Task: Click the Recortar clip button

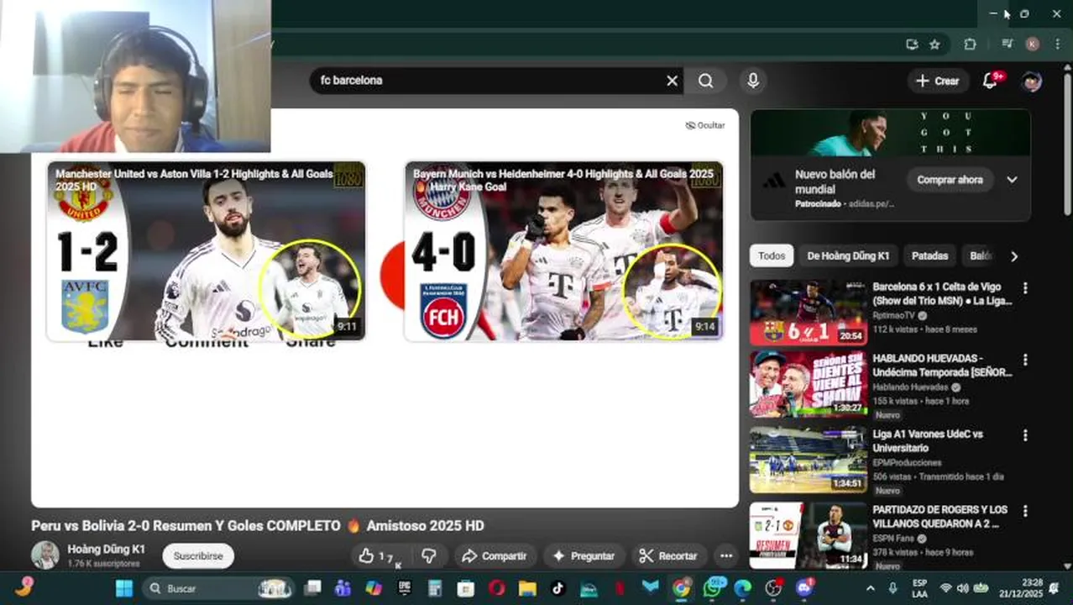Action: pos(668,556)
